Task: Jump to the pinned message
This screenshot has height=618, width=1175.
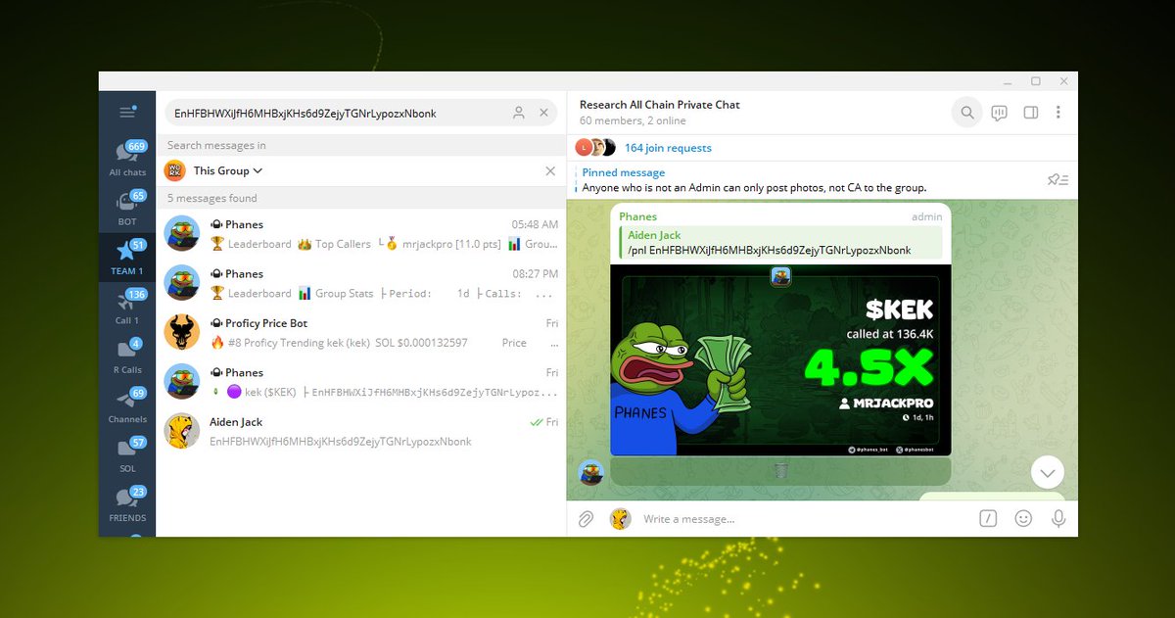Action: click(x=754, y=180)
